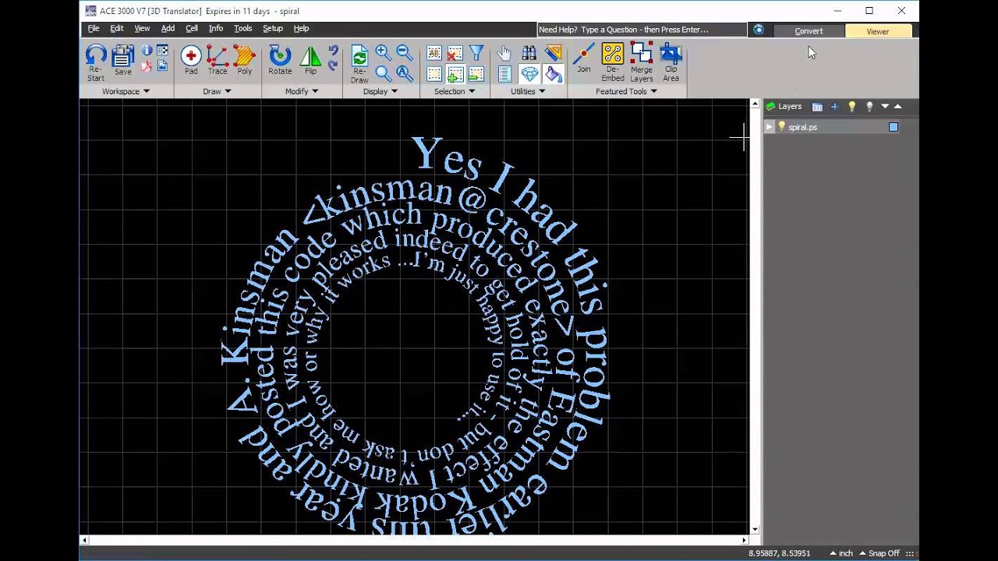
Task: Open the File menu
Action: coord(94,28)
